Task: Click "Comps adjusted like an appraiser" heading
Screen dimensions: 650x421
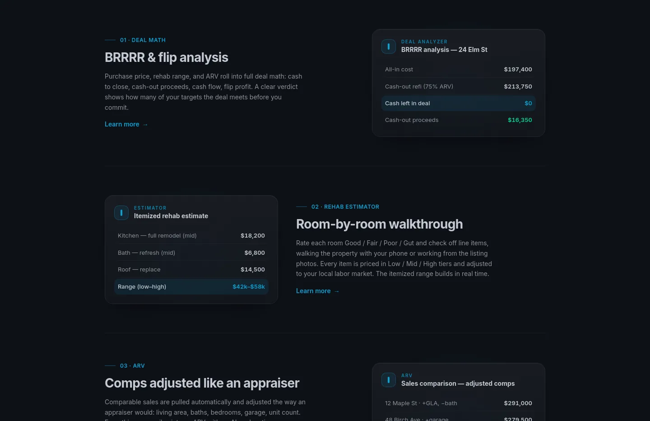Action: point(202,383)
